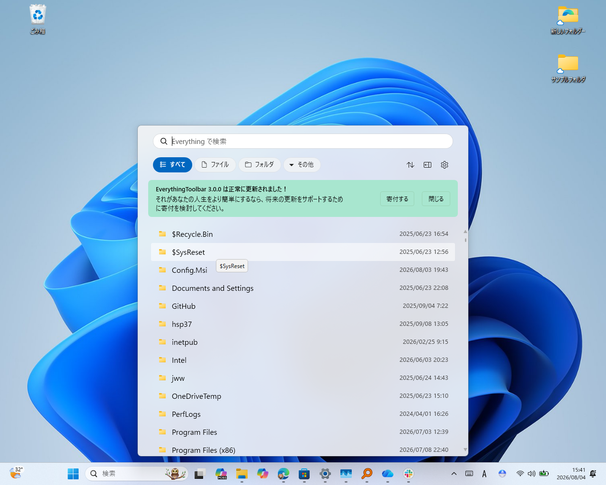Toggle the preview pane icon
Screen dimensions: 606x485
(428, 165)
